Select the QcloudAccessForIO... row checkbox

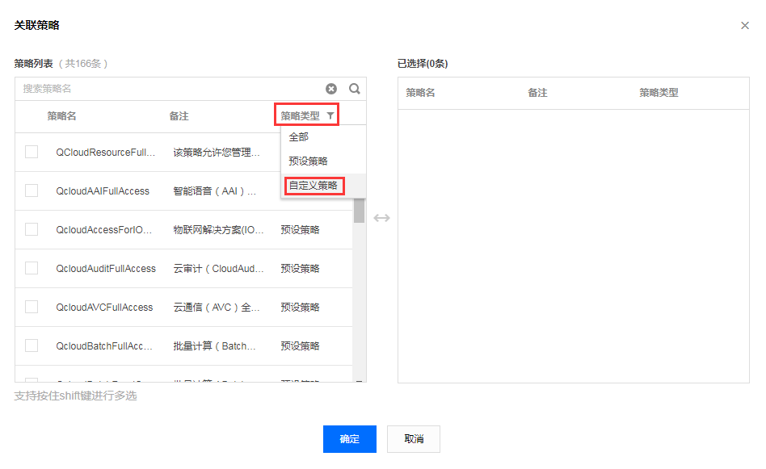point(32,229)
